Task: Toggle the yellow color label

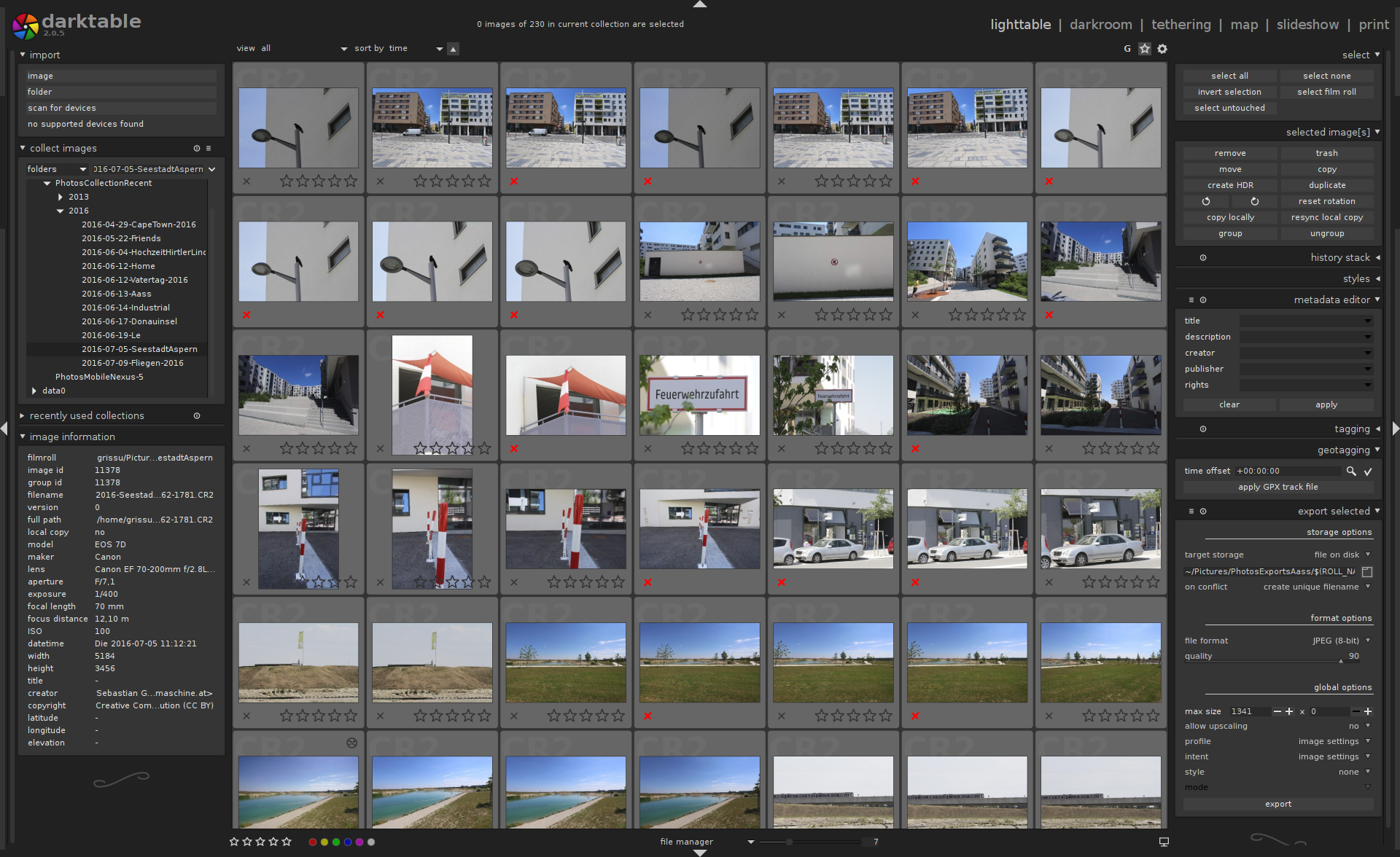Action: (324, 842)
